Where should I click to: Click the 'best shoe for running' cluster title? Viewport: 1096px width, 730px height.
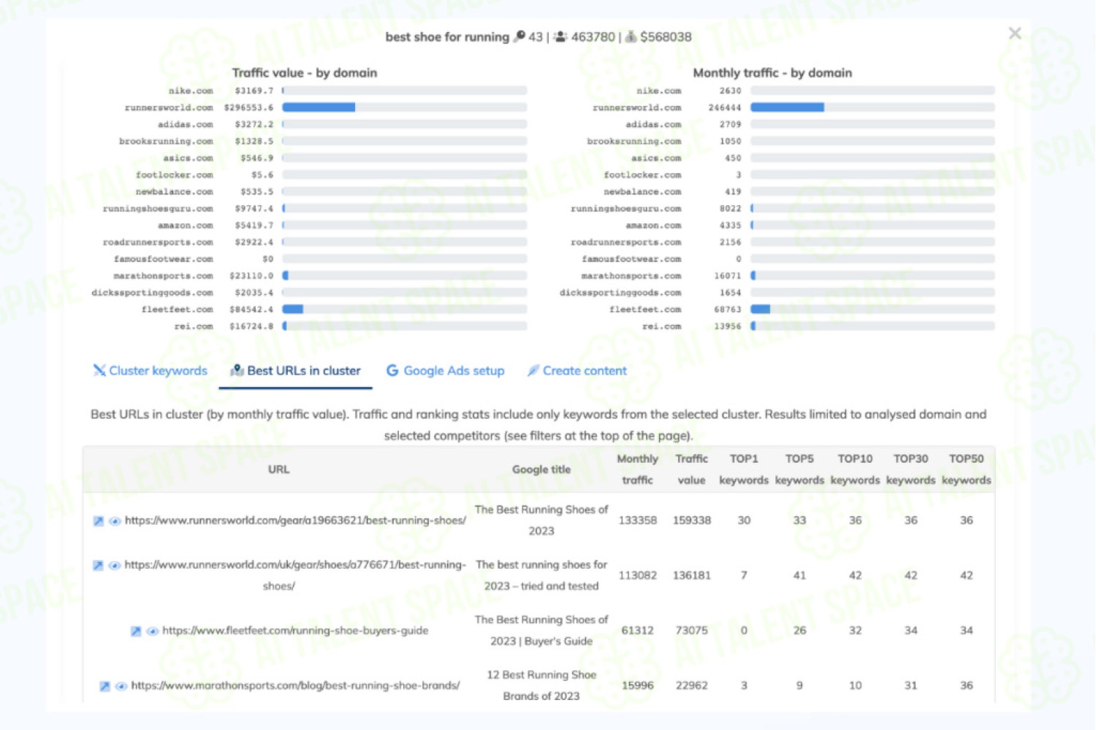coord(447,36)
